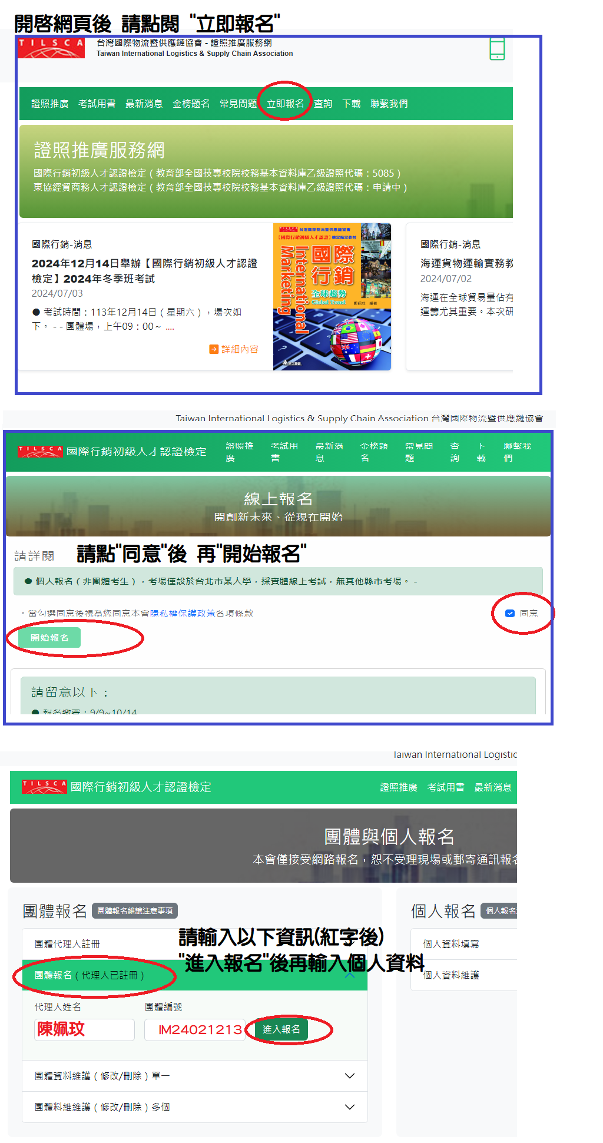Follow the 詳細內容 link
This screenshot has width=603, height=1143.
point(240,349)
